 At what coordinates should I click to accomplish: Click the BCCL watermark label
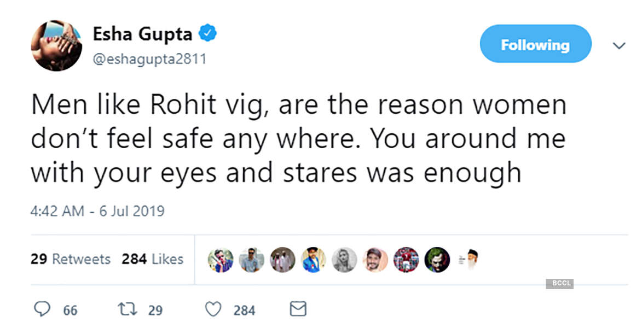(x=560, y=284)
